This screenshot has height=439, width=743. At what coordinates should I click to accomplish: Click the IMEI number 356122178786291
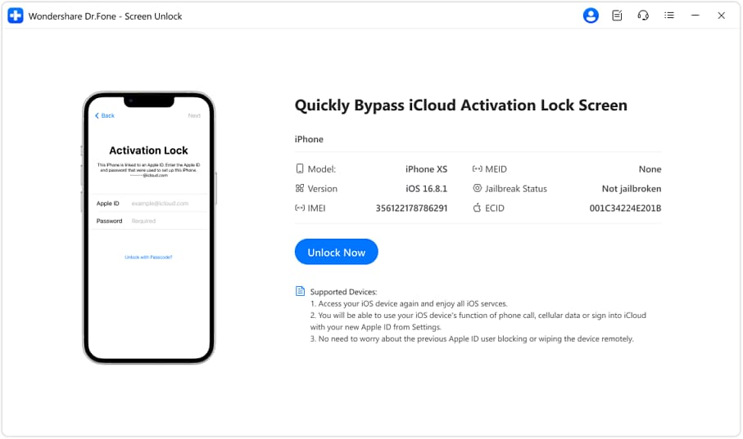pyautogui.click(x=411, y=208)
